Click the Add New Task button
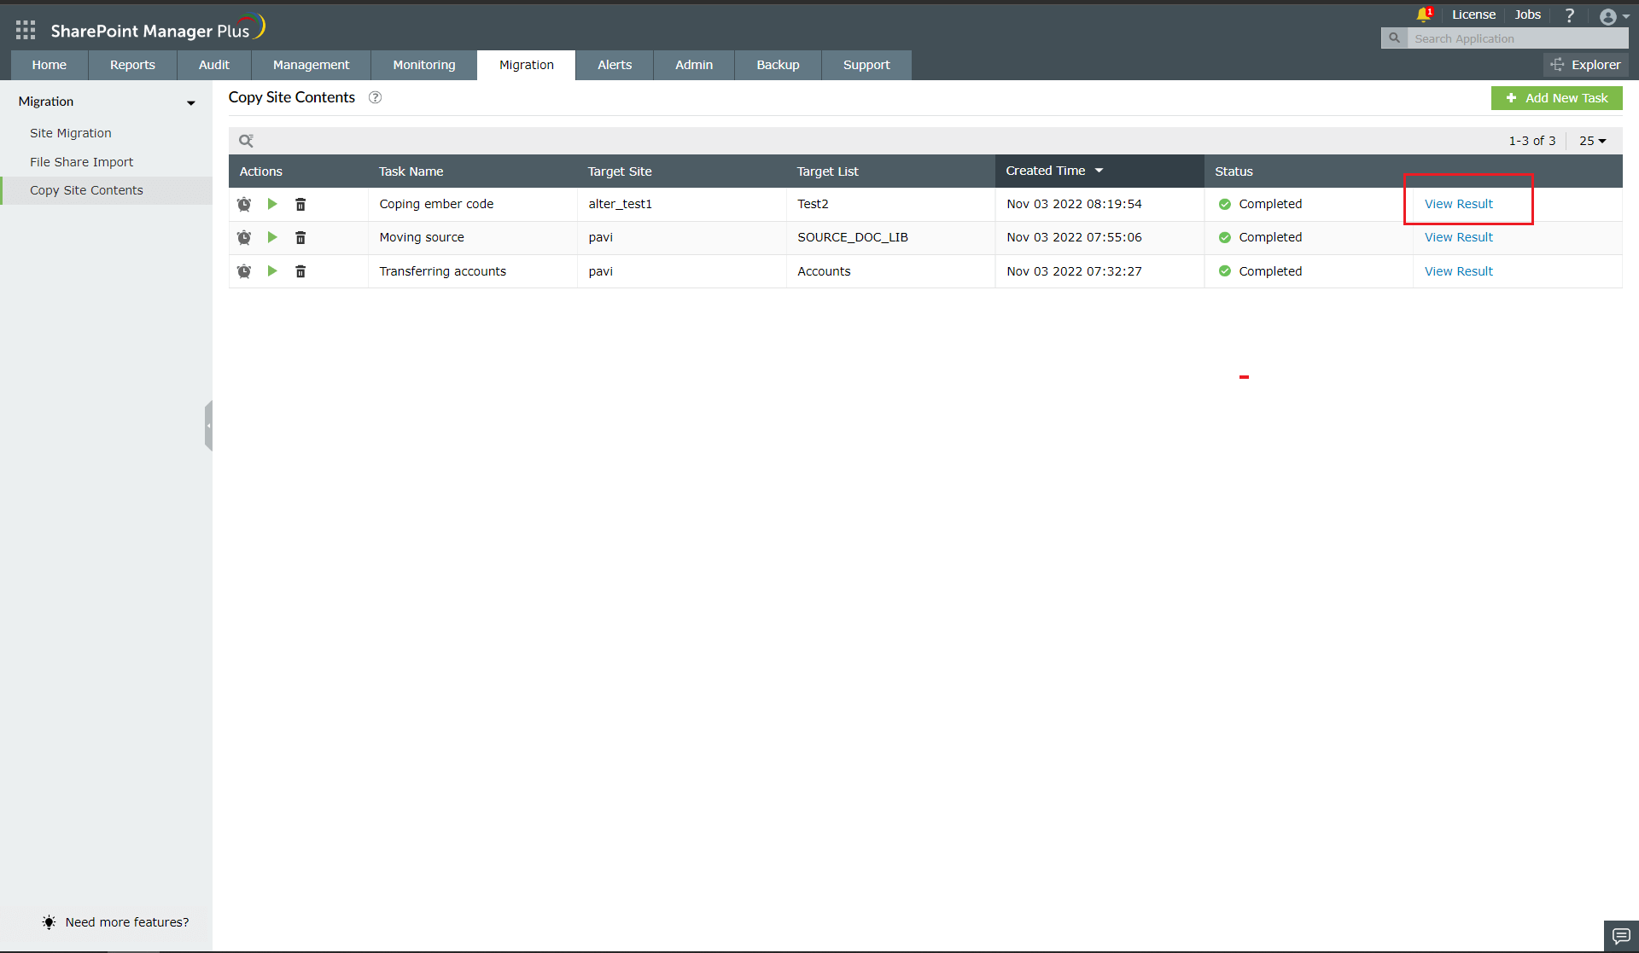 pos(1557,97)
